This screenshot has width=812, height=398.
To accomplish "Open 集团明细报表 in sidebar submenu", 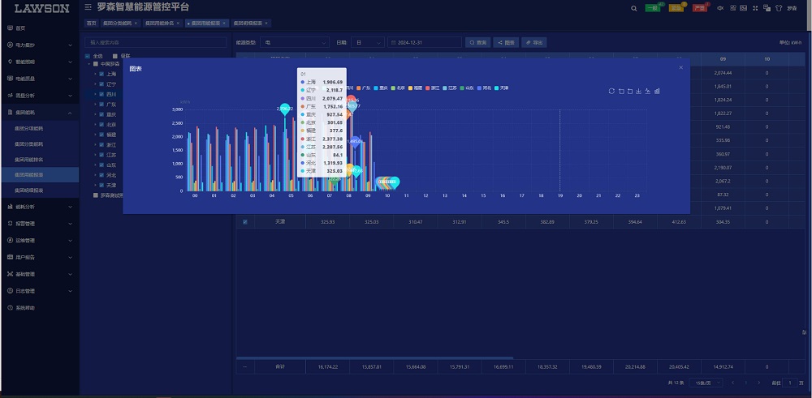I will click(29, 190).
